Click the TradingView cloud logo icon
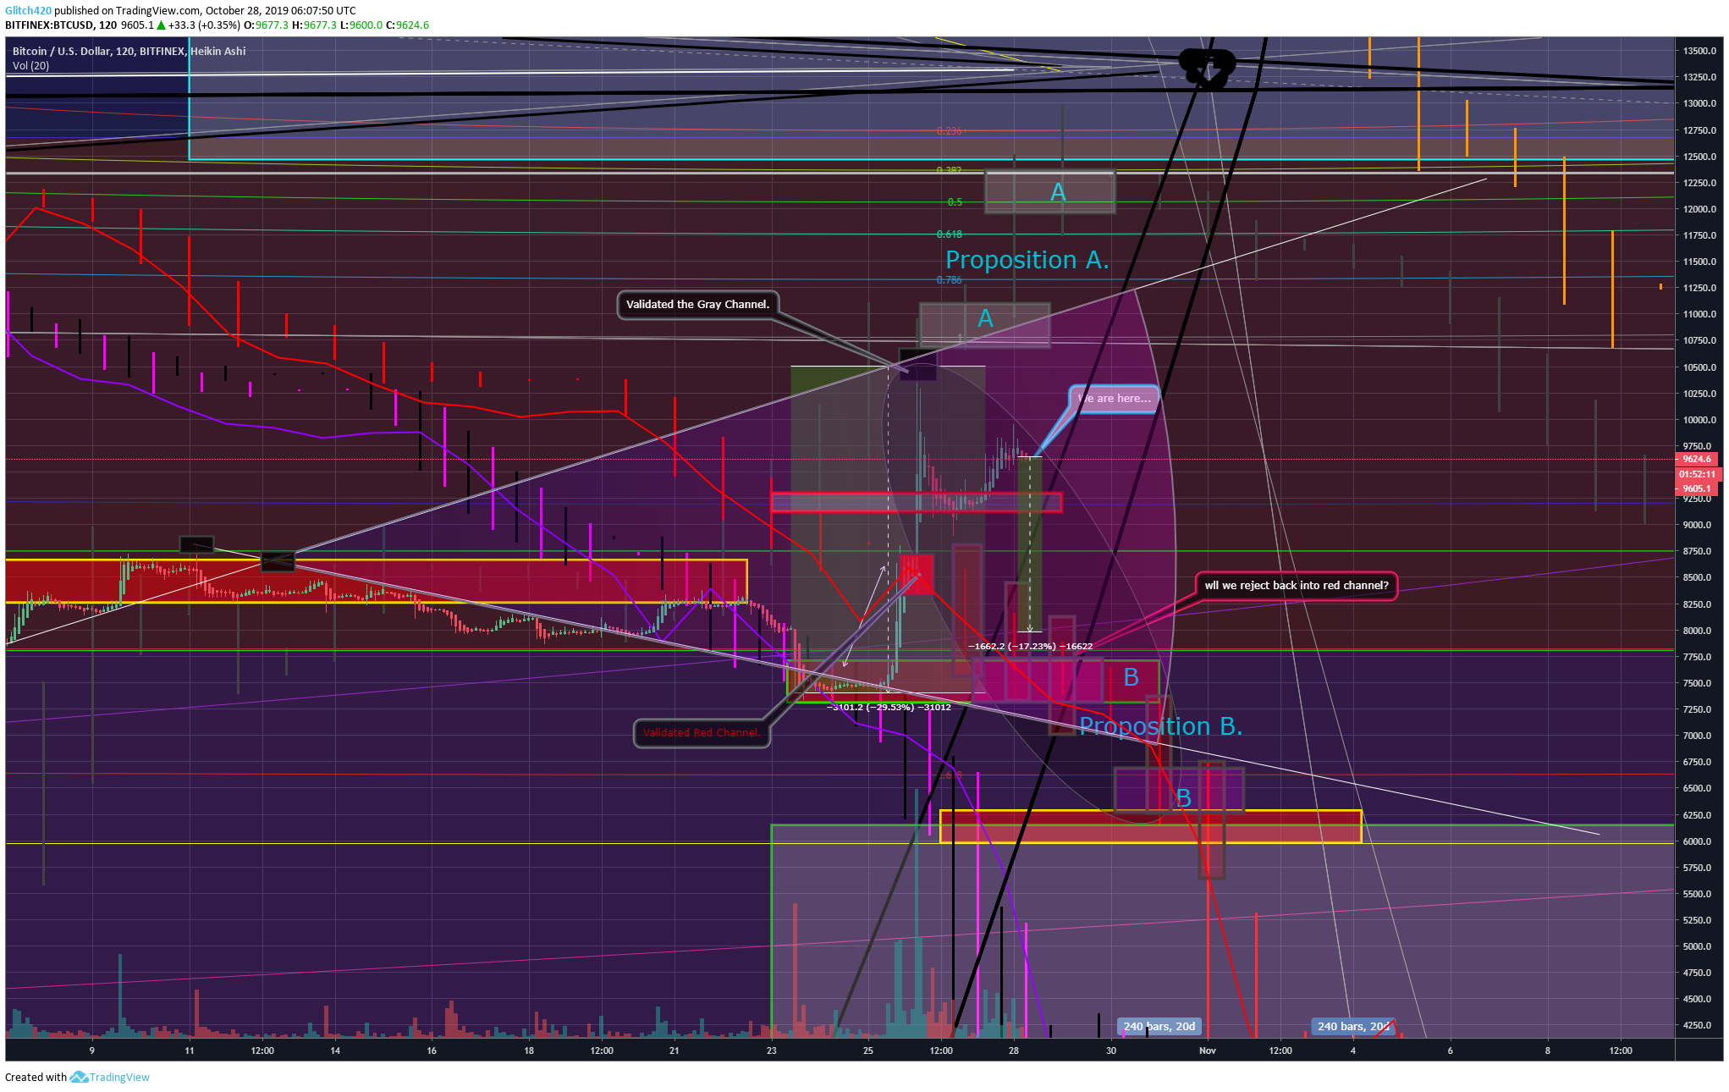The width and height of the screenshot is (1729, 1092). tap(79, 1077)
